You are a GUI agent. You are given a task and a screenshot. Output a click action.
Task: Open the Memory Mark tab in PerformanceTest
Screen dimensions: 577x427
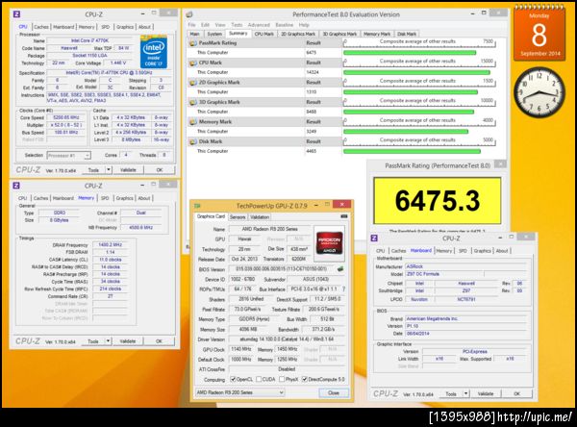(x=377, y=34)
